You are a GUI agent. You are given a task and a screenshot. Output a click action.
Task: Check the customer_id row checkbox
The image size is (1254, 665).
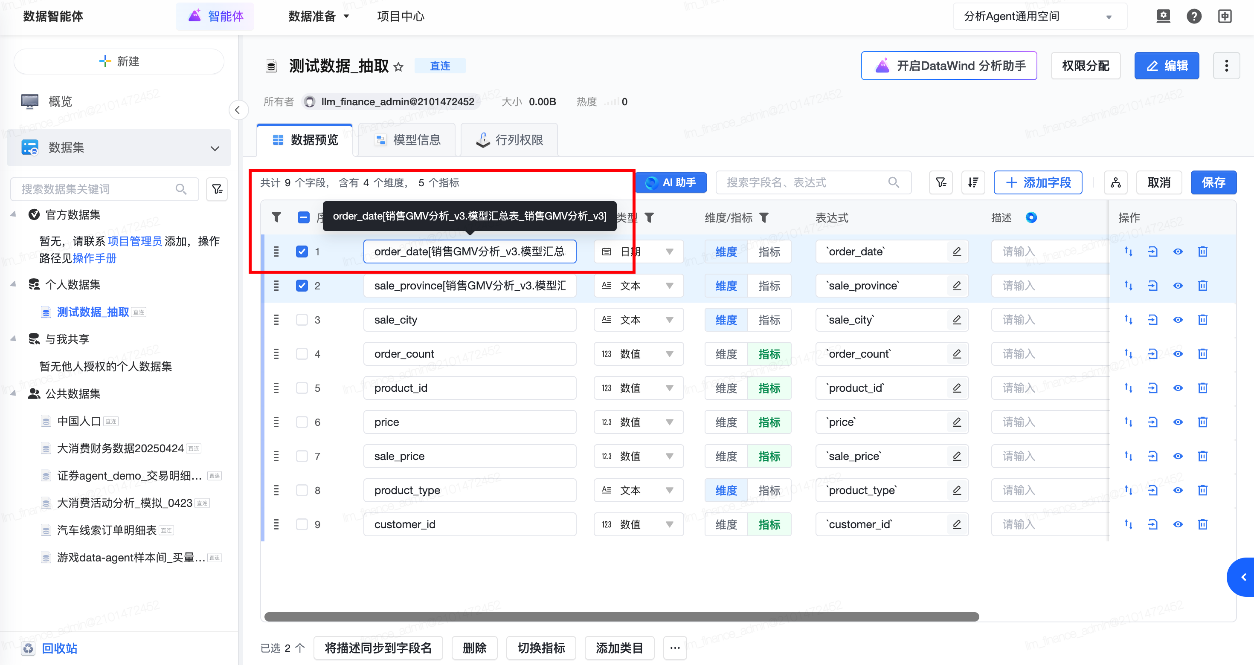tap(302, 524)
